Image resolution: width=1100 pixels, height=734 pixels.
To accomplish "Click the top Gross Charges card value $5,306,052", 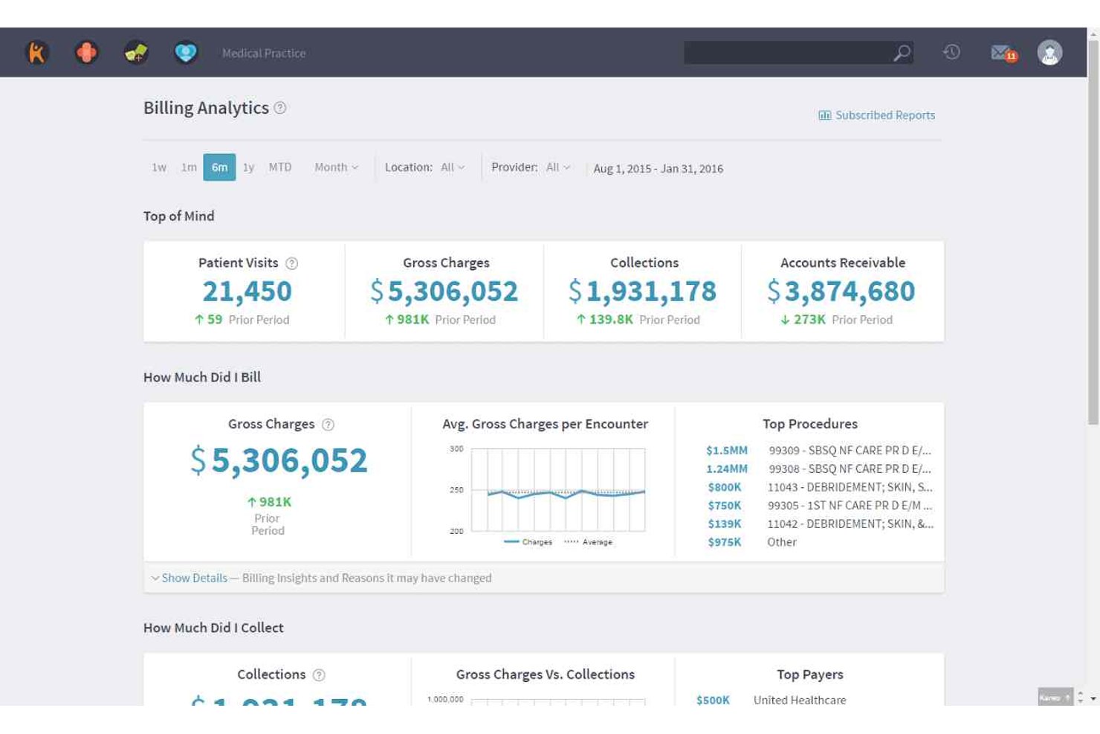I will click(444, 291).
